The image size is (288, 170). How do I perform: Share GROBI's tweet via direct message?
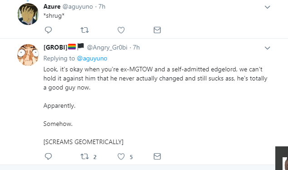click(x=157, y=156)
